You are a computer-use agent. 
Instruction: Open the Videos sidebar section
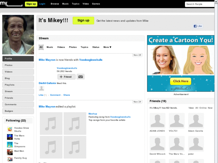click(x=18, y=72)
